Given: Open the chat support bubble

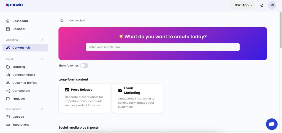Looking at the screenshot, I should [x=272, y=124].
